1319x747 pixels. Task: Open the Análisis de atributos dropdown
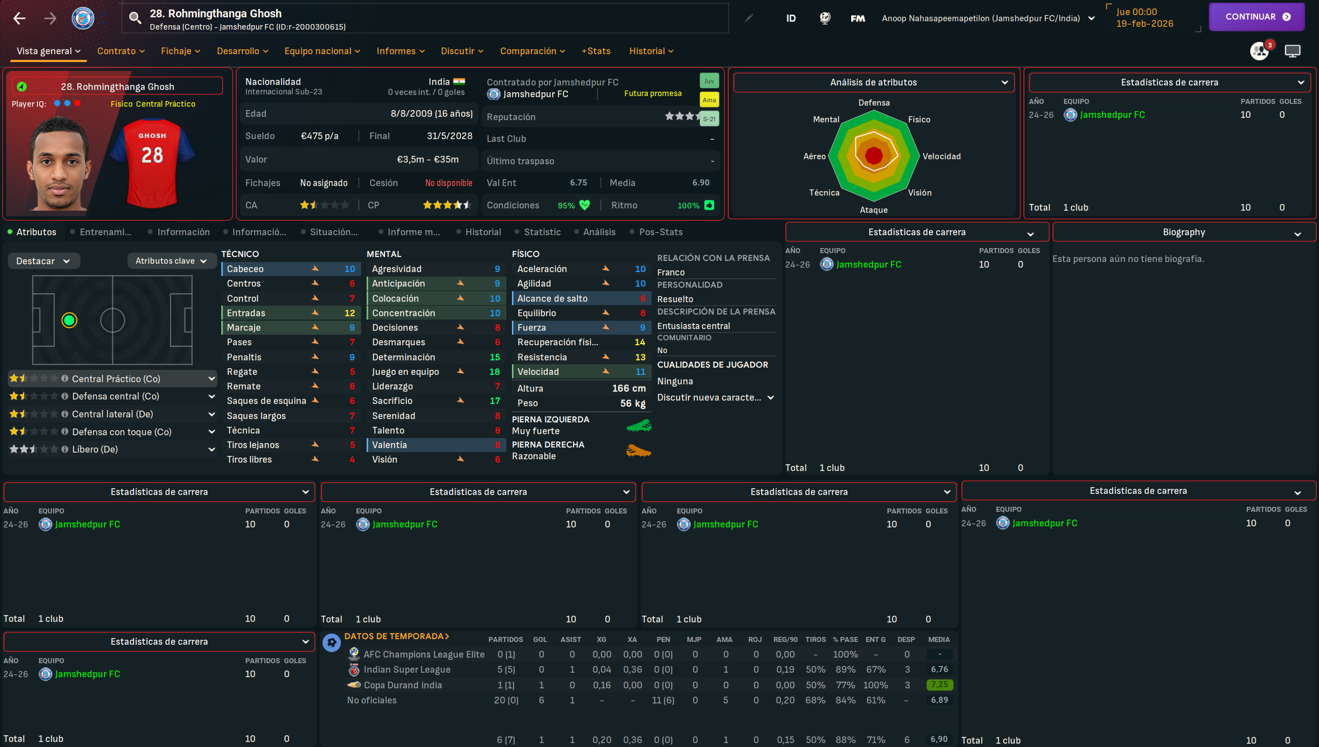click(x=874, y=82)
